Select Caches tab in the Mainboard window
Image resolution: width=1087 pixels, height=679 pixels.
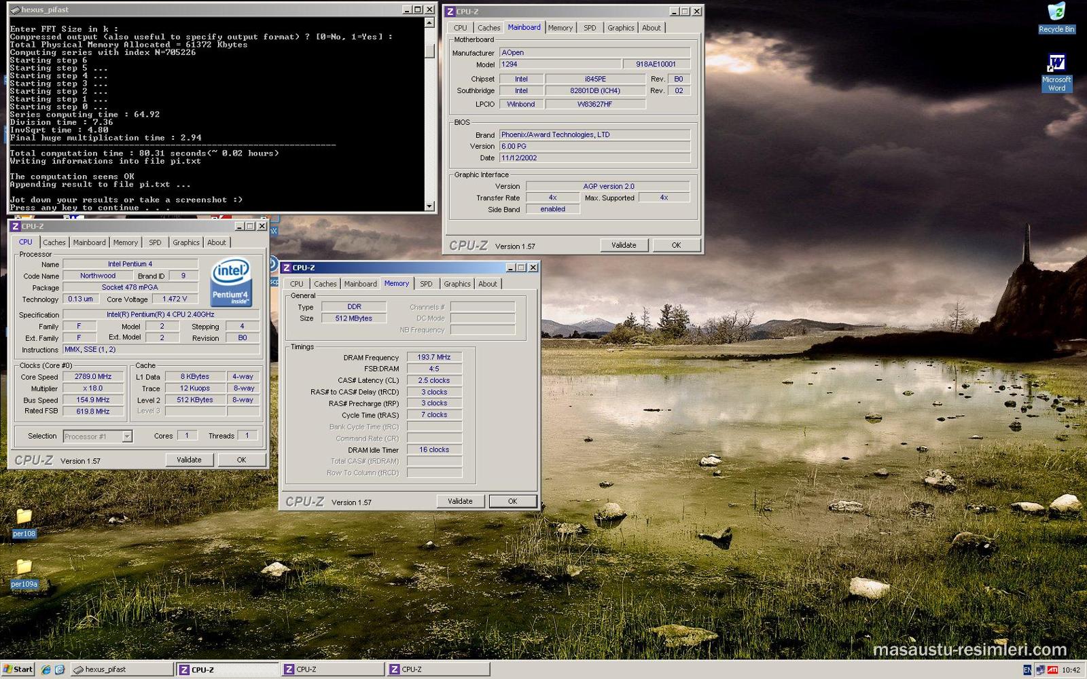488,28
